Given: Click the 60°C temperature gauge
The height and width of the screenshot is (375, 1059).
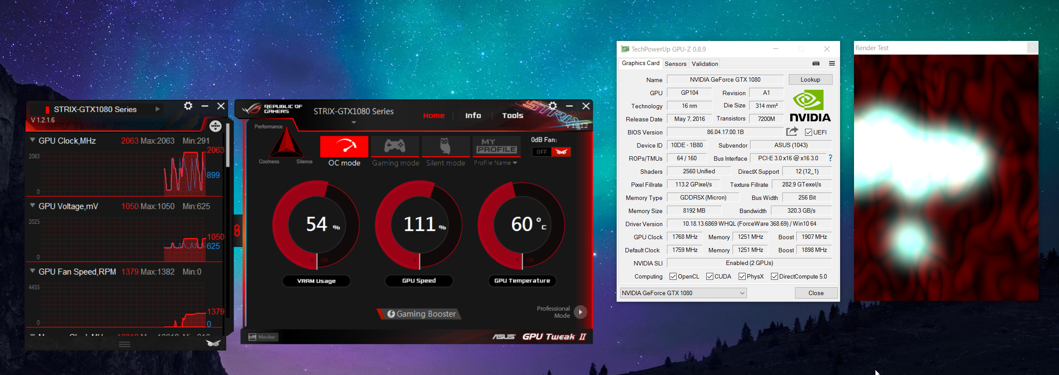Looking at the screenshot, I should pyautogui.click(x=522, y=225).
